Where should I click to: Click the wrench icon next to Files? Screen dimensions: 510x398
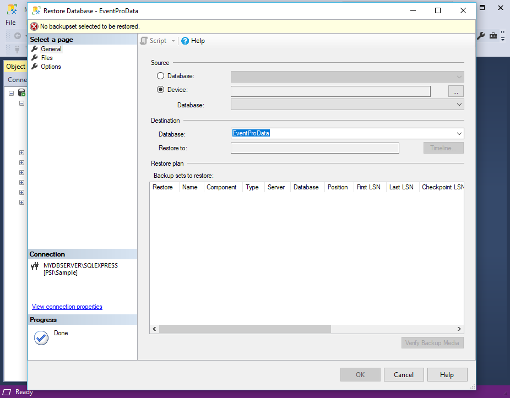(x=35, y=58)
